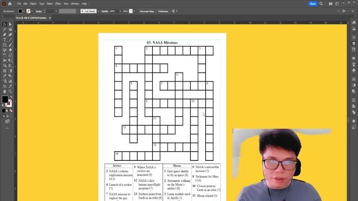Select the Scale tool

tap(10, 55)
